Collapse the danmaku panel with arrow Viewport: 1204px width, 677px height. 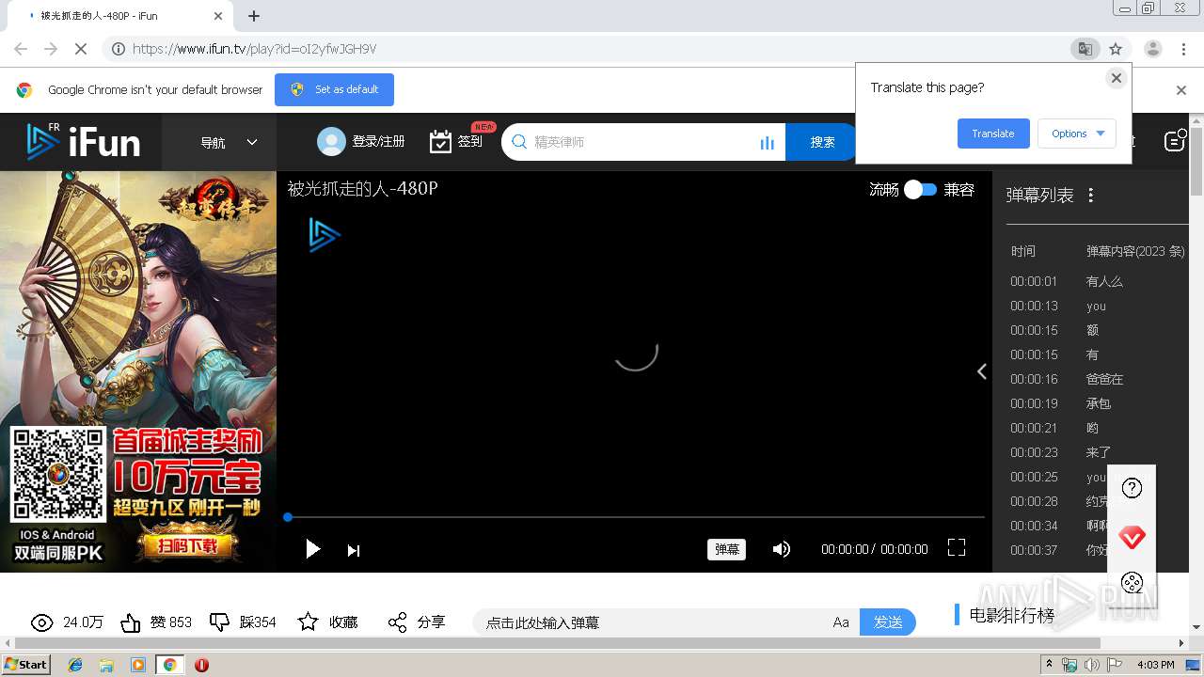(x=981, y=371)
